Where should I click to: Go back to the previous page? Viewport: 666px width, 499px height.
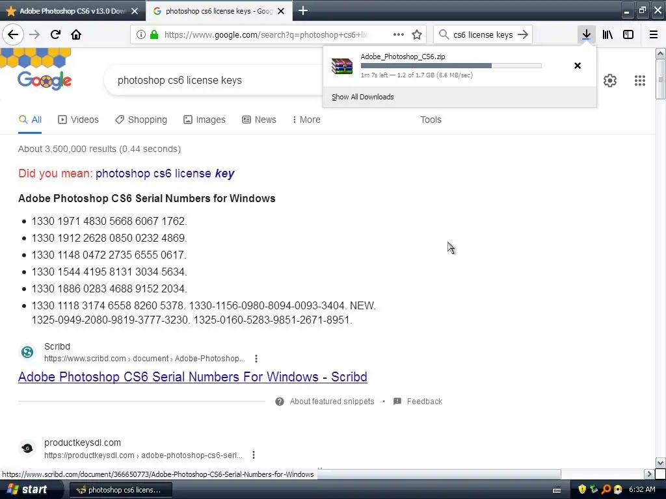(13, 34)
